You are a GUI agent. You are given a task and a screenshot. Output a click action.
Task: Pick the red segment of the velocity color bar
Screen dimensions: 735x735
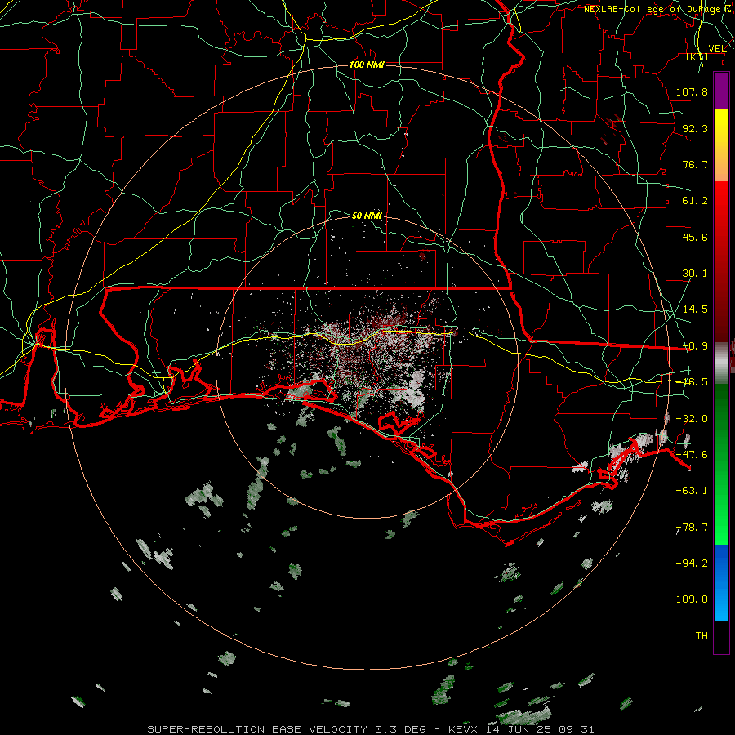(x=721, y=261)
